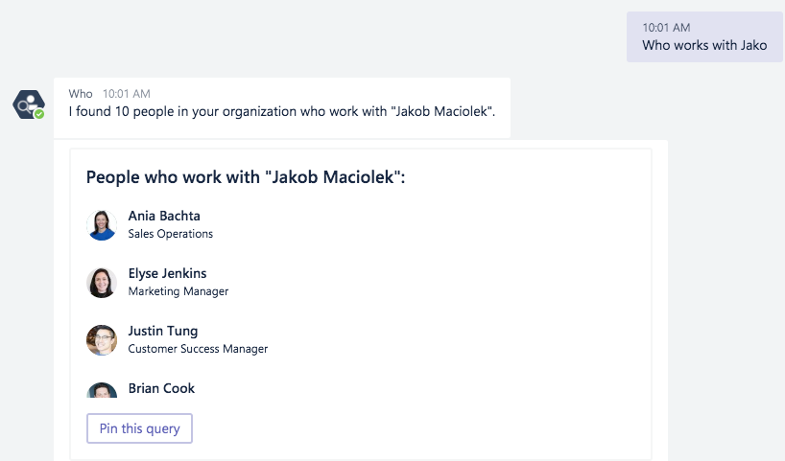Click the Who bot avatar icon
The image size is (785, 461).
point(27,103)
